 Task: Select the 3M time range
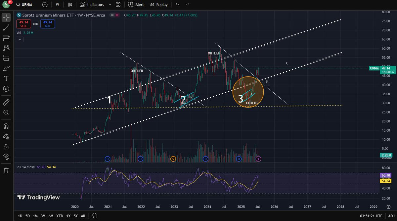(43, 216)
